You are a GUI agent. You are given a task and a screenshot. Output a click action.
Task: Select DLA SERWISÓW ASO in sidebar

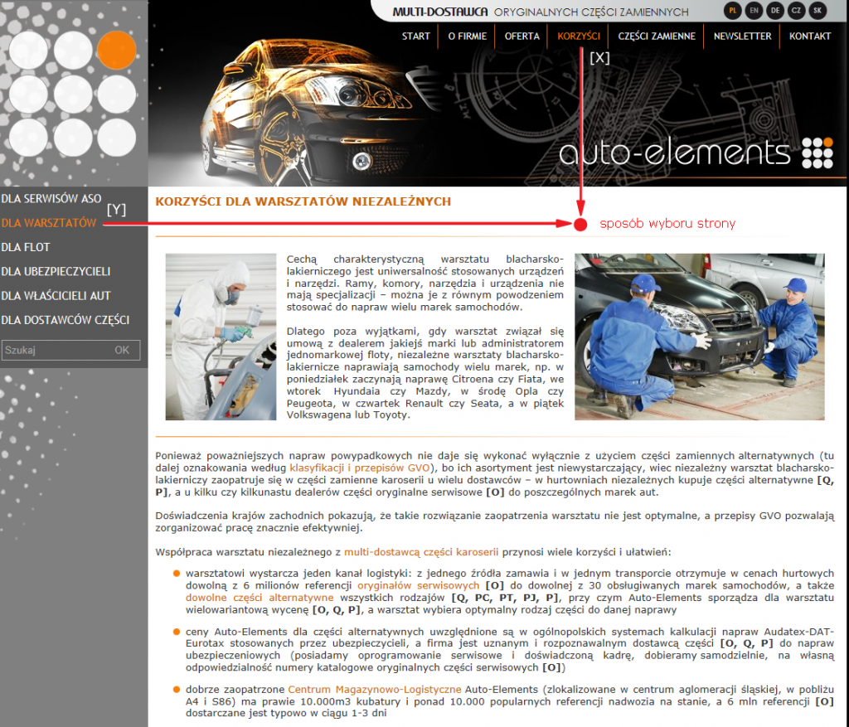point(51,199)
